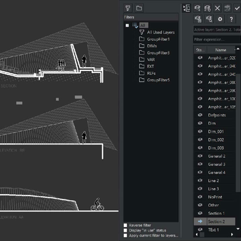Select GroupFilter1 in filters tree
Viewport: 241px width, 241px height.
[158, 39]
